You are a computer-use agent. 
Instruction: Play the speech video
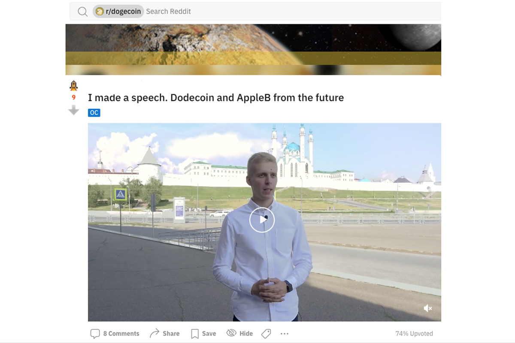pyautogui.click(x=262, y=220)
